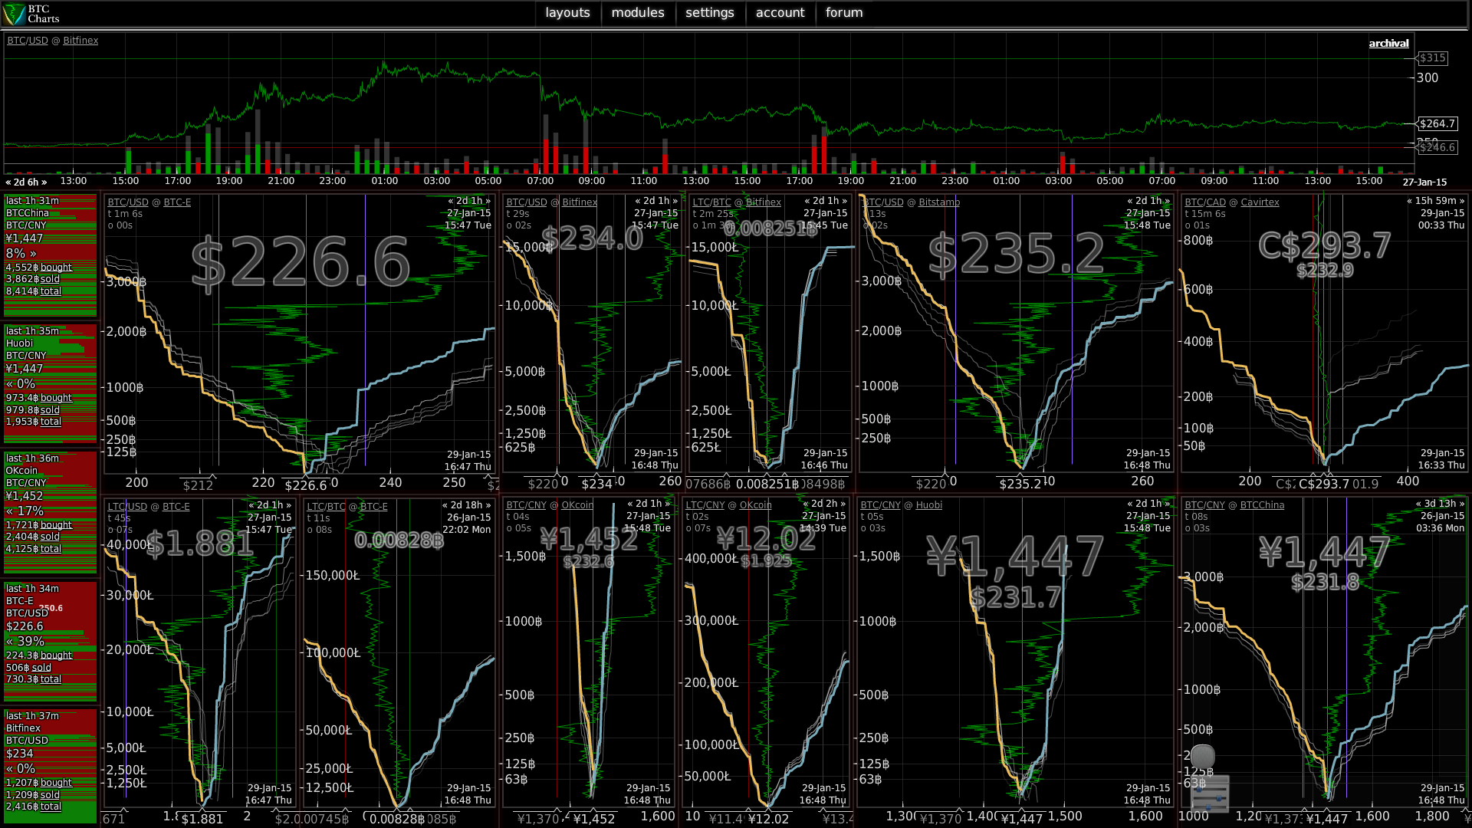Click the LTC/CNY pair link
Viewport: 1472px width, 828px height.
(705, 505)
